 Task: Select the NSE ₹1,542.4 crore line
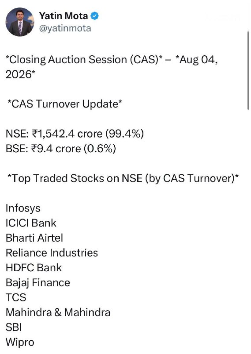(x=75, y=134)
